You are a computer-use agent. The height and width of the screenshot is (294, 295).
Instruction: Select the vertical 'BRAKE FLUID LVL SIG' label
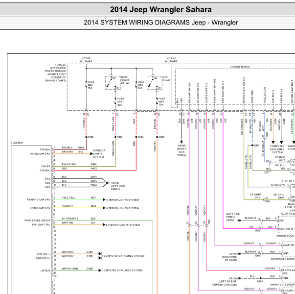click(x=244, y=90)
